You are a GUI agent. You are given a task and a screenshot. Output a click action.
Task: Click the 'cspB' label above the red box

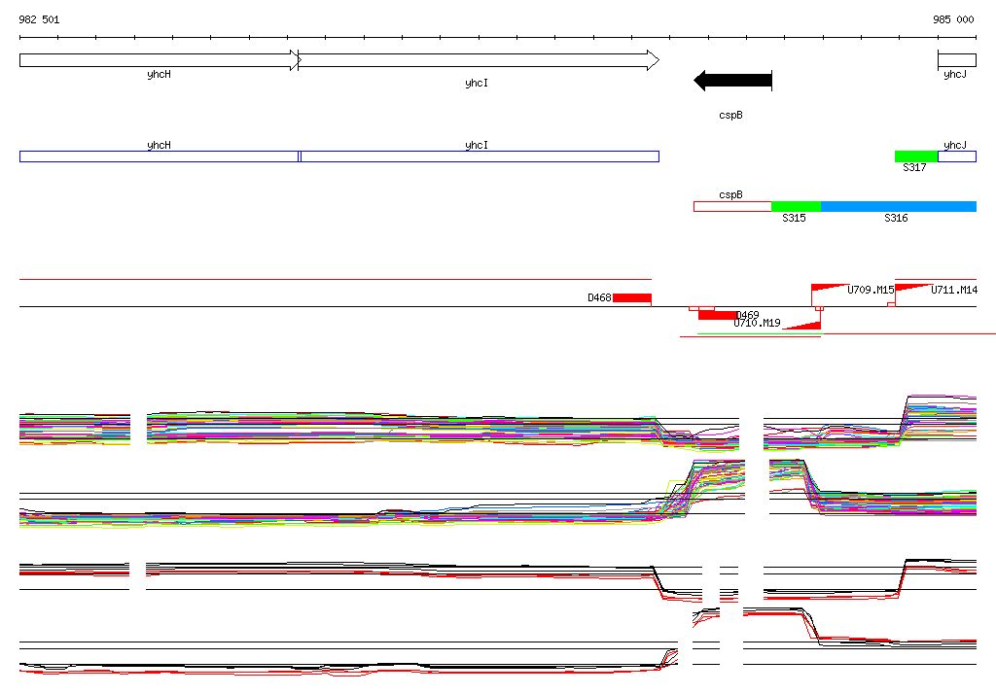pos(731,195)
